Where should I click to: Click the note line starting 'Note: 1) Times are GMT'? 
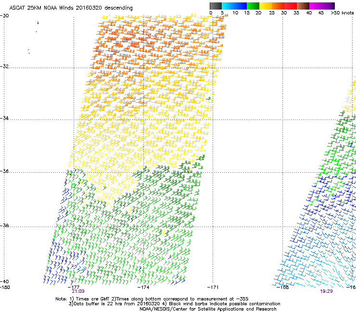coord(152,299)
